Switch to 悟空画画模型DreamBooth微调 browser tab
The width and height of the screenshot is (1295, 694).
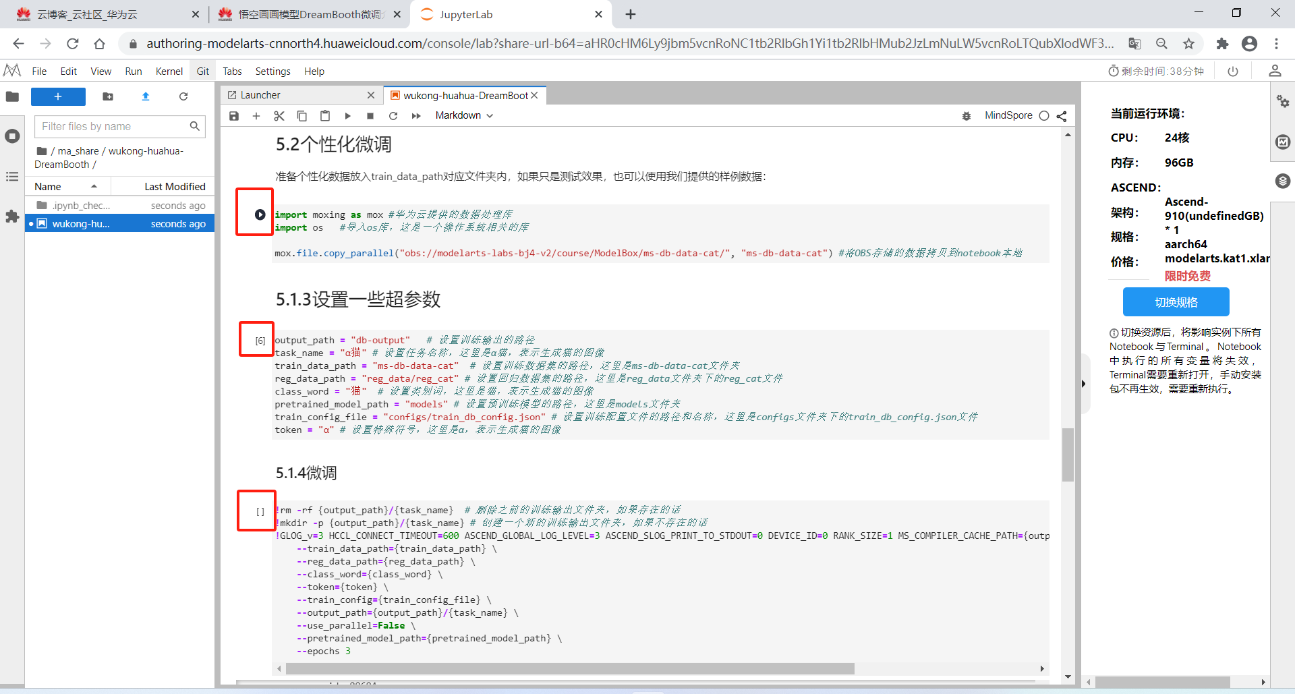tap(310, 14)
